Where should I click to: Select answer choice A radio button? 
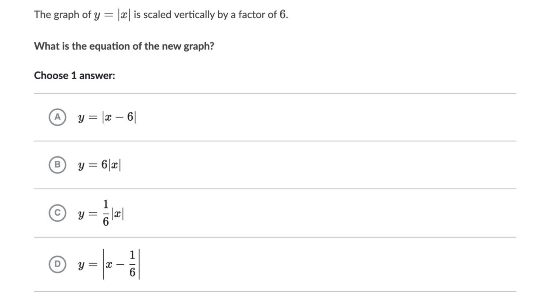pyautogui.click(x=58, y=117)
